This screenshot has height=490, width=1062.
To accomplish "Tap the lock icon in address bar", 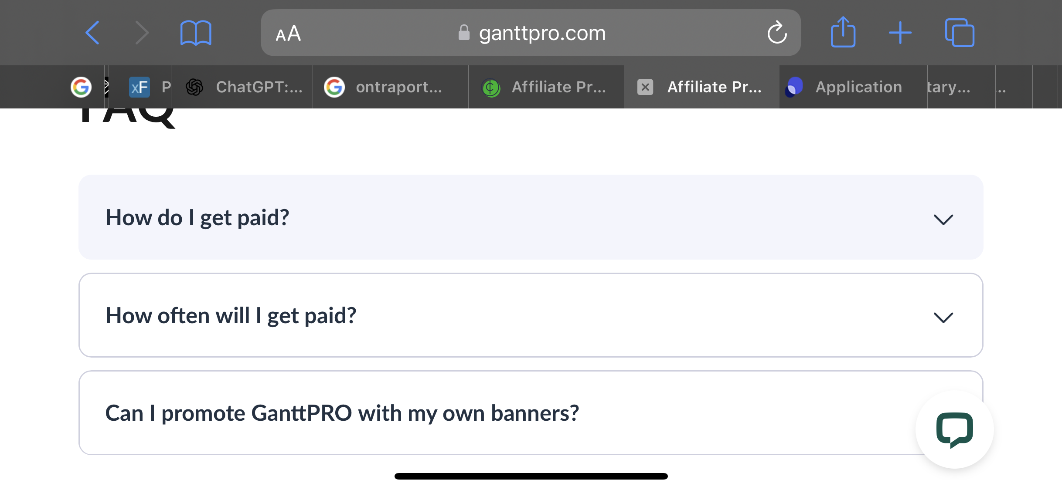I will (464, 33).
